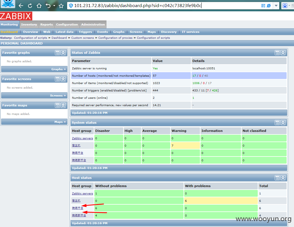Screen dimensions: 294x227
Task: Click the 14.21 performance value
Action: pos(157,105)
